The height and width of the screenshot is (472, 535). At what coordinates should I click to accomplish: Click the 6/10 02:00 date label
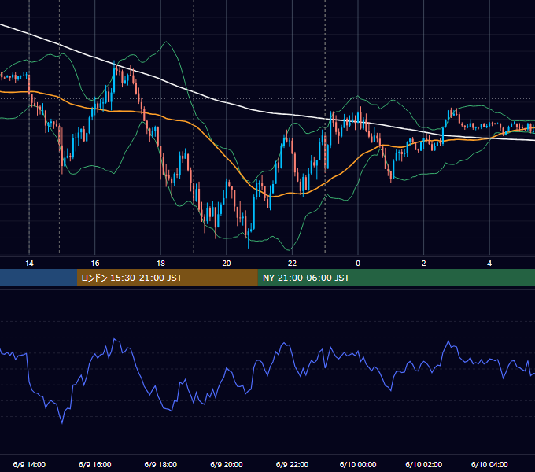coord(424,464)
